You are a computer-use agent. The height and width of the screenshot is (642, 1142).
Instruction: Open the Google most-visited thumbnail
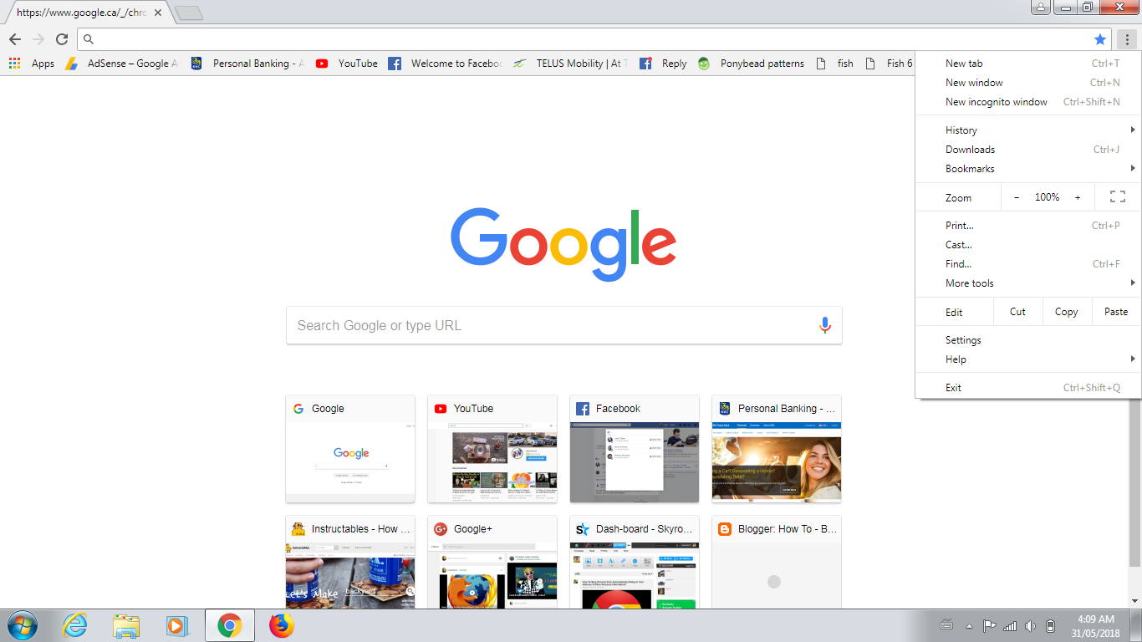pos(350,449)
